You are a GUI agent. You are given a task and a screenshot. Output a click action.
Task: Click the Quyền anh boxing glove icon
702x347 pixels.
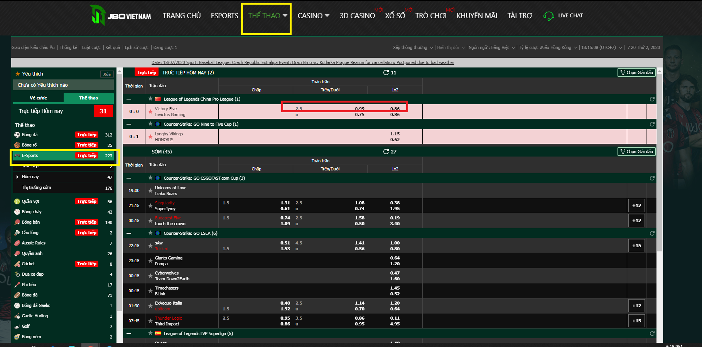(17, 253)
